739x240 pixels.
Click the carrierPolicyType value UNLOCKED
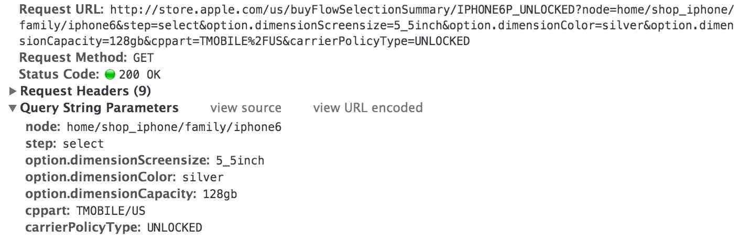pos(174,227)
